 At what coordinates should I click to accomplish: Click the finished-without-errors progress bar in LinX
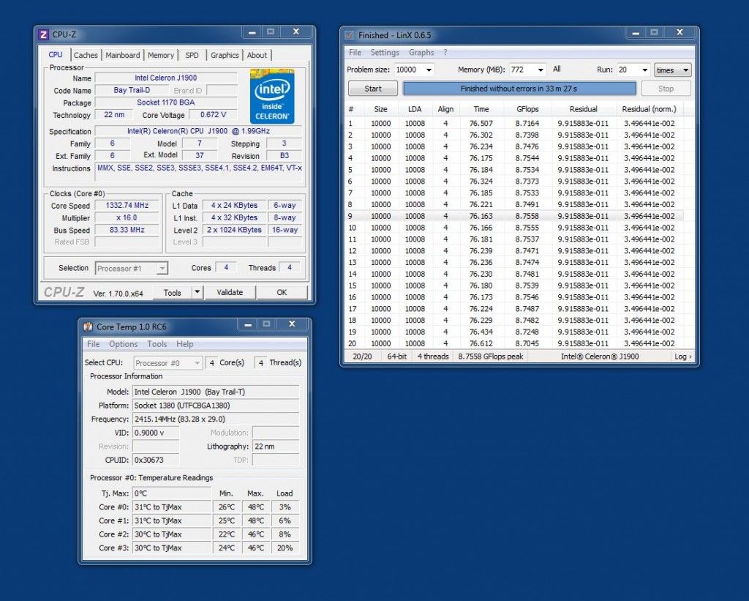point(519,89)
